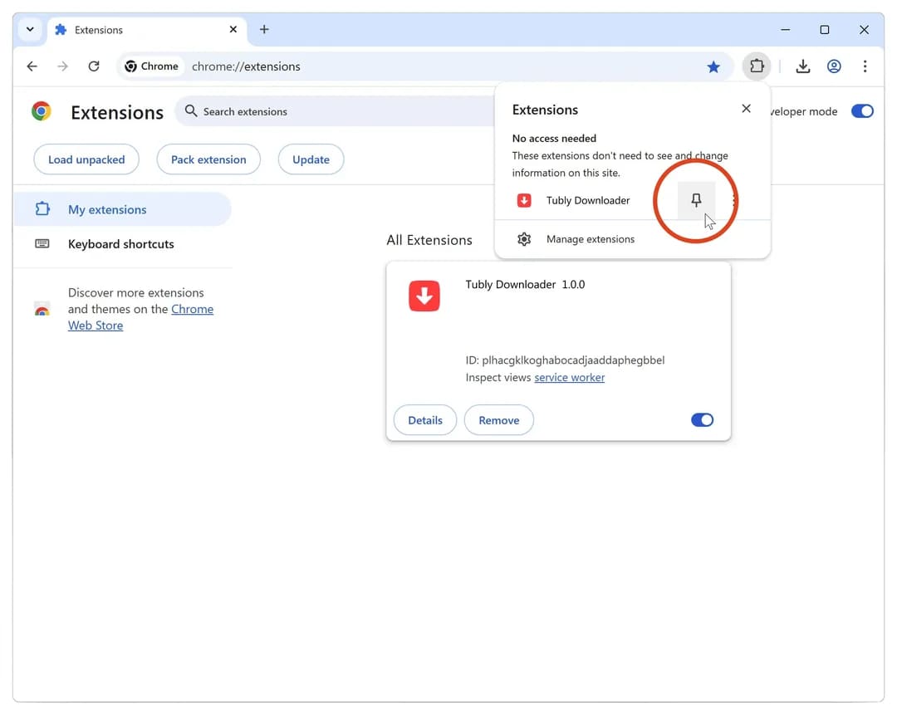Open more options for Tubly Downloader in popup
This screenshot has height=715, width=897.
733,200
